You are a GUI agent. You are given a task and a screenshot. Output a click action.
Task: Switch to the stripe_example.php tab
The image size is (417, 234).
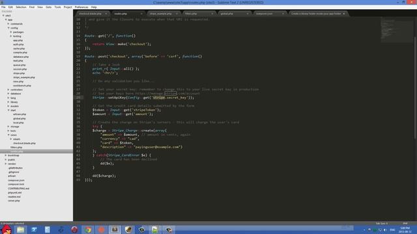pos(161,14)
